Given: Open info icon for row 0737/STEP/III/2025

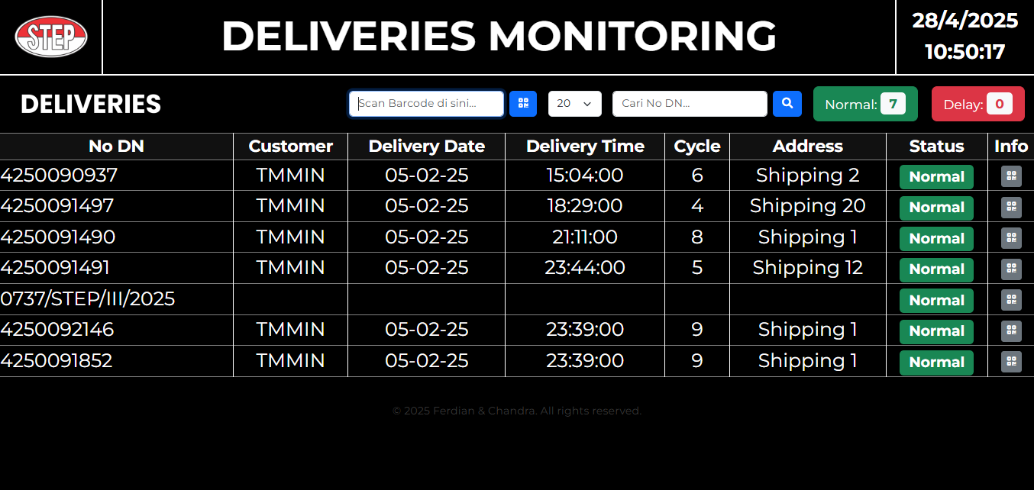Looking at the screenshot, I should pyautogui.click(x=1011, y=300).
